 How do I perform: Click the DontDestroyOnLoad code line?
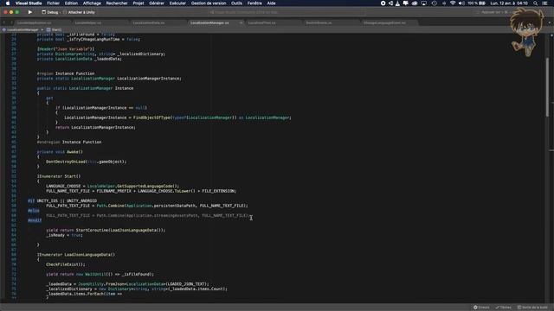pos(87,162)
